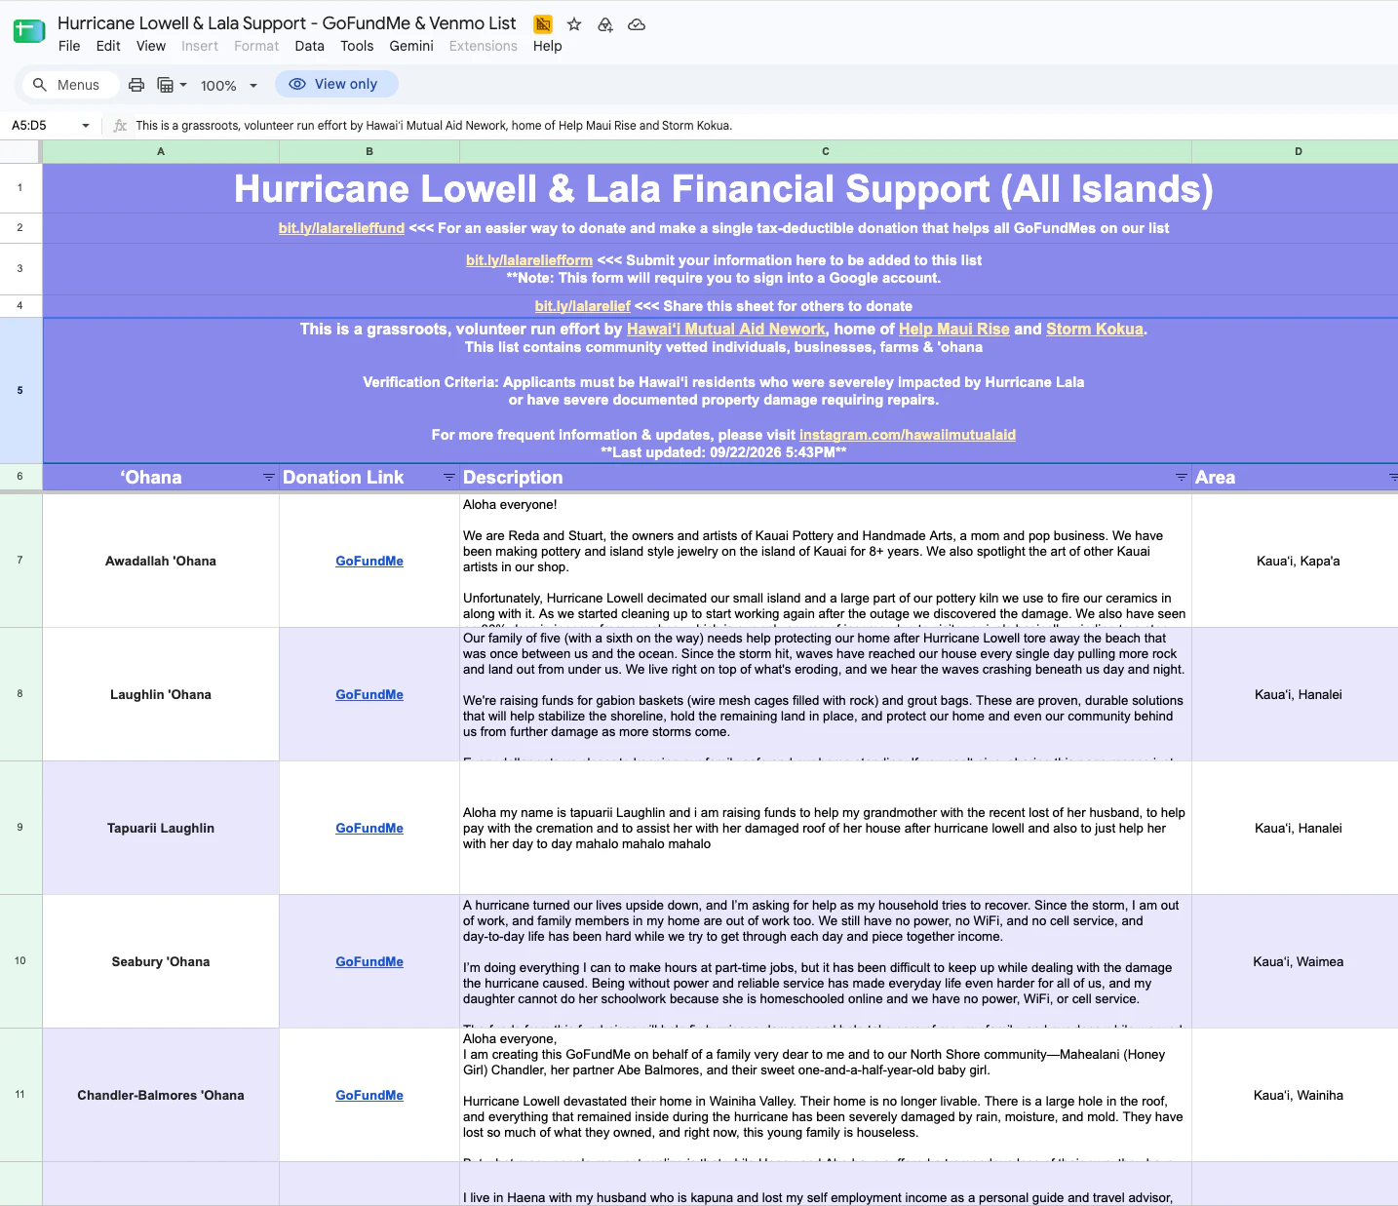Expand the name box dropdown arrow
The height and width of the screenshot is (1206, 1398).
(86, 126)
